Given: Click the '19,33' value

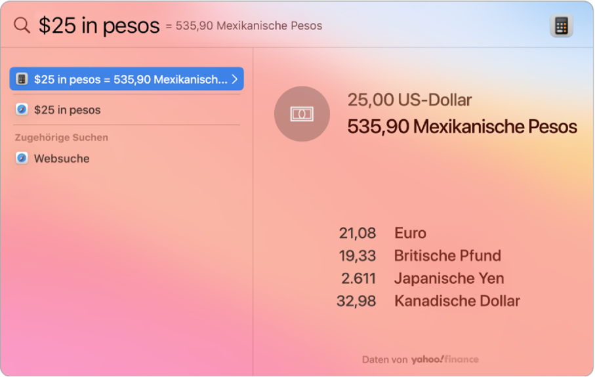Looking at the screenshot, I should click(358, 256).
